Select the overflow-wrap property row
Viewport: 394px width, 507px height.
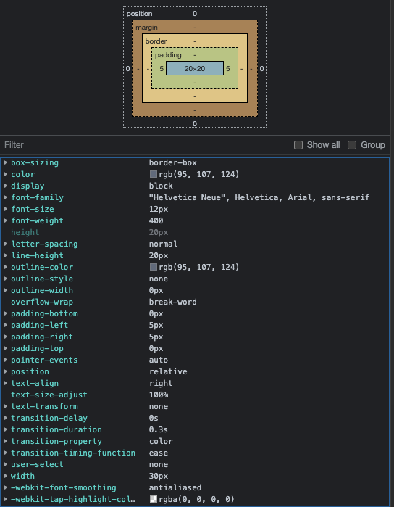pyautogui.click(x=195, y=302)
